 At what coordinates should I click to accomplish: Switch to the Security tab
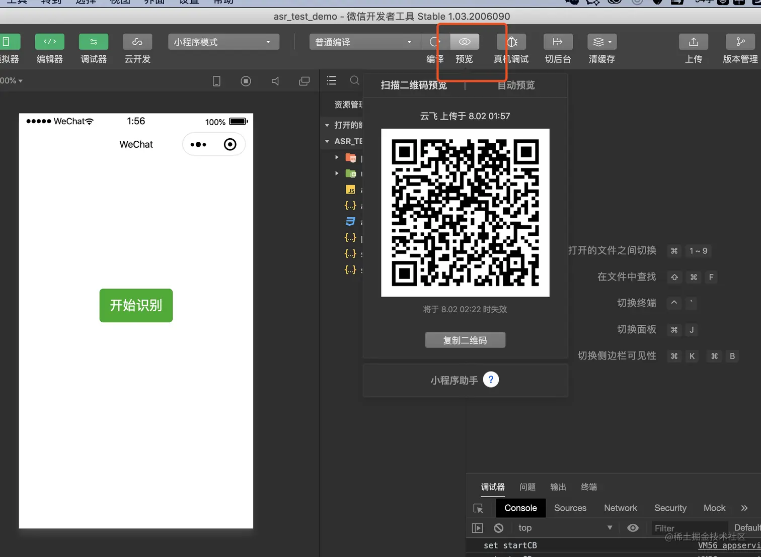670,508
